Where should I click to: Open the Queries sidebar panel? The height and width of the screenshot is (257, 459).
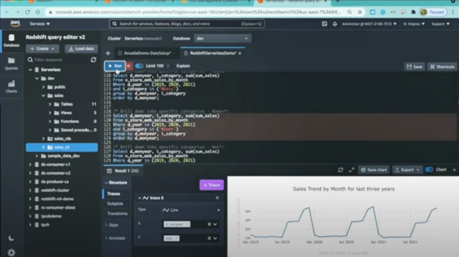point(11,64)
